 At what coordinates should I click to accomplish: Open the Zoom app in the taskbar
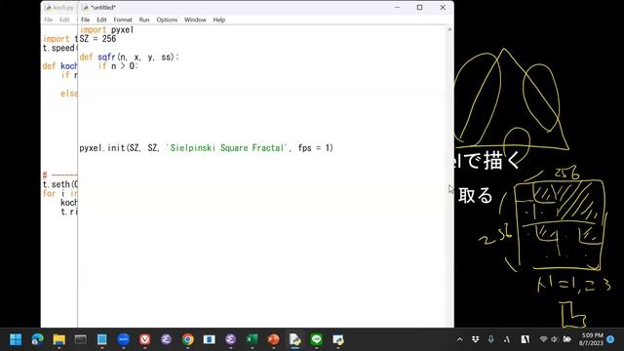[124, 339]
